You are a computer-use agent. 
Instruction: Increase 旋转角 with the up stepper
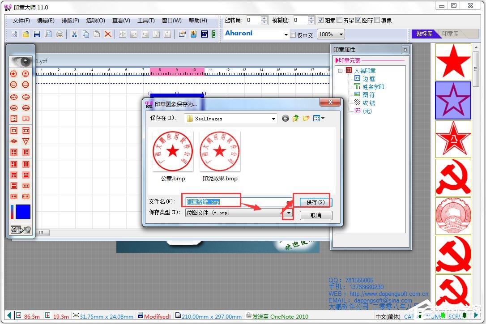pyautogui.click(x=264, y=18)
